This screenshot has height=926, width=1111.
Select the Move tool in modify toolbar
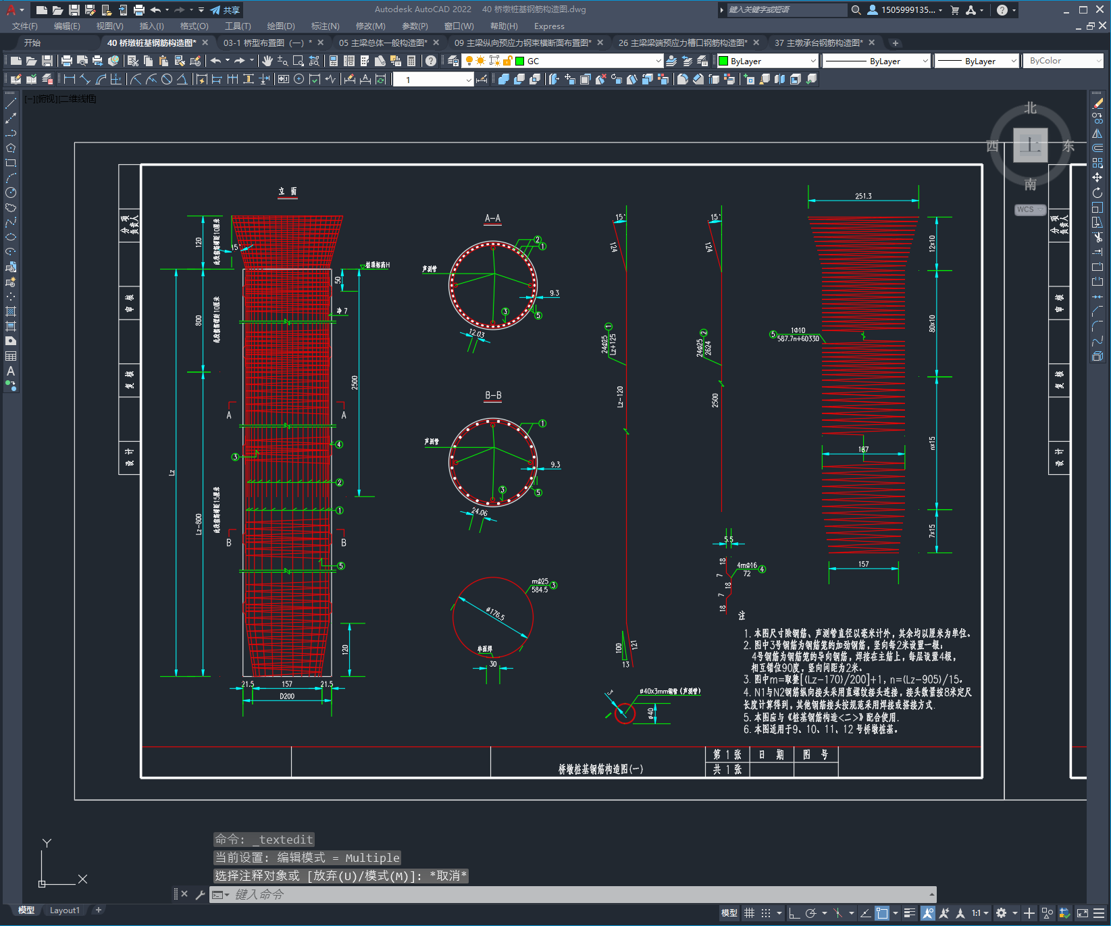[1097, 178]
